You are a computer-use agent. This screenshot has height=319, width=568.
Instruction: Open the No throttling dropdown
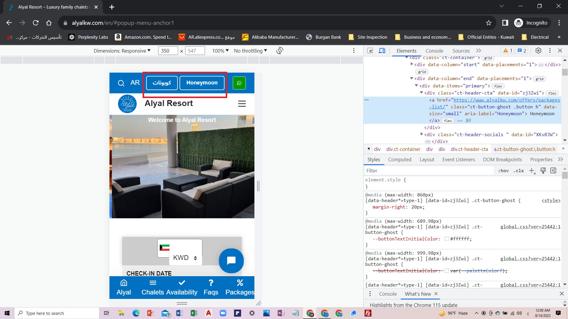251,51
